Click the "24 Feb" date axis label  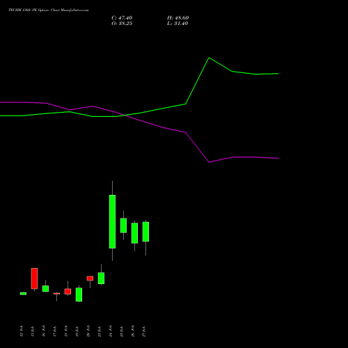tap(111, 331)
